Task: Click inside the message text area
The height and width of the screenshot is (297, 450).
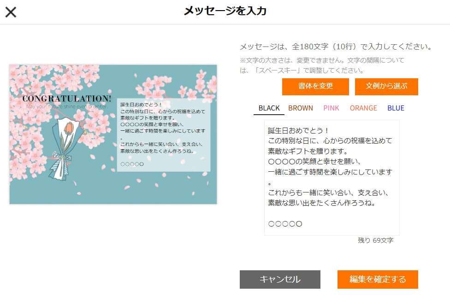Action: (x=332, y=178)
